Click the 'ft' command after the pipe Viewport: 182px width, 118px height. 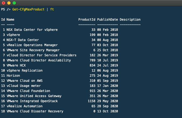(52, 9)
